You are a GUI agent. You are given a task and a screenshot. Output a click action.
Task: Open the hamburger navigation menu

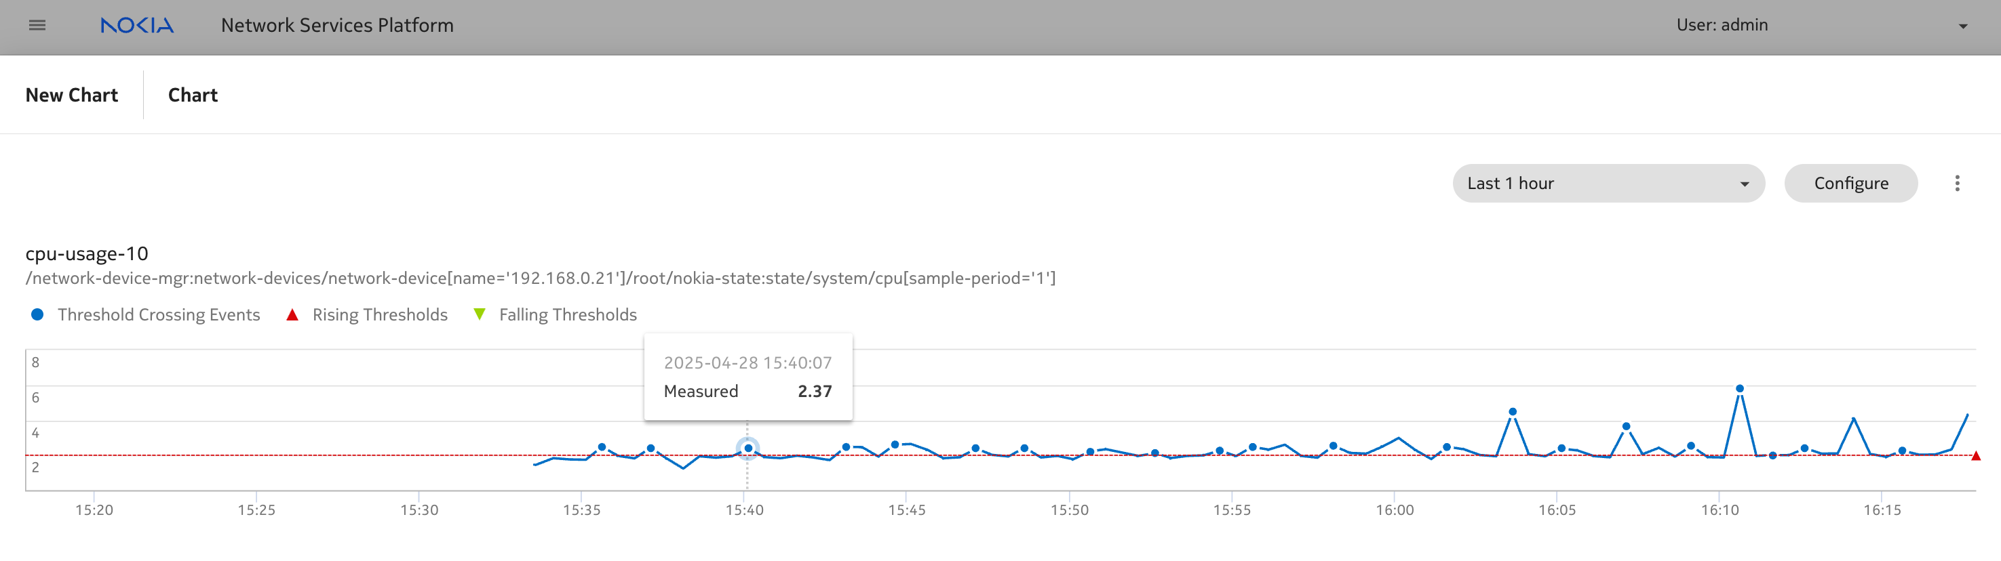[x=37, y=26]
